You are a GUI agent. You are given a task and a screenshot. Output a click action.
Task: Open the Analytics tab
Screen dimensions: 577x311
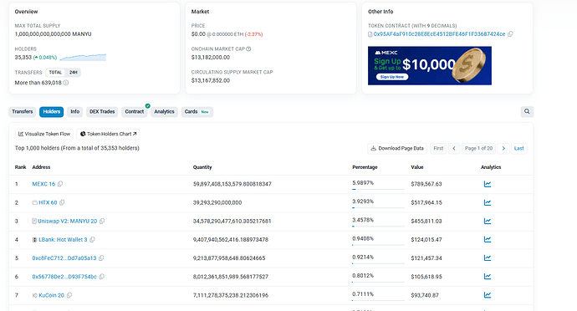click(x=164, y=111)
